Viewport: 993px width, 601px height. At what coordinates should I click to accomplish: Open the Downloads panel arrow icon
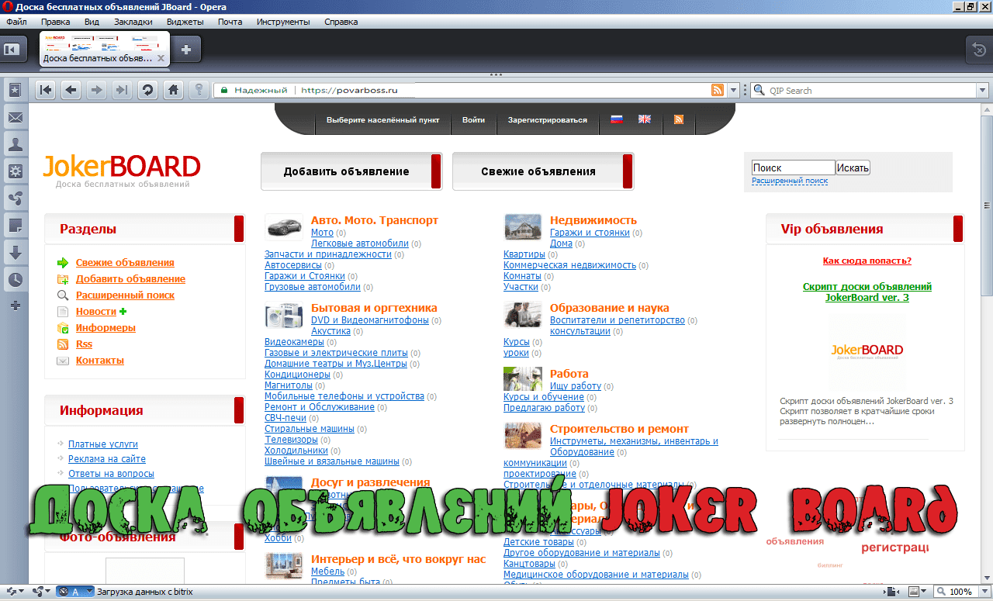click(15, 252)
